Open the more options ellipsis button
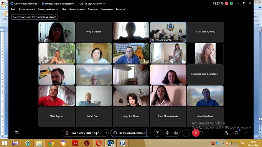This screenshot has width=262, height=147. tap(186, 133)
